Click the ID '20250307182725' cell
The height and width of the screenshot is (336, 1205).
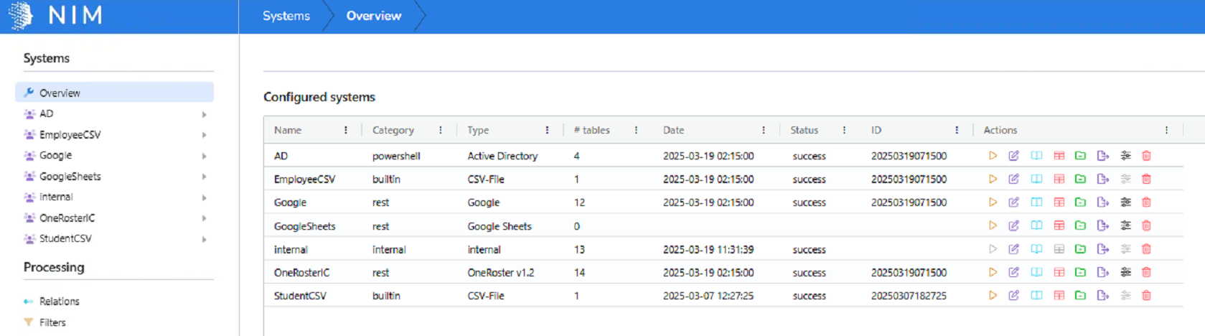click(x=909, y=295)
